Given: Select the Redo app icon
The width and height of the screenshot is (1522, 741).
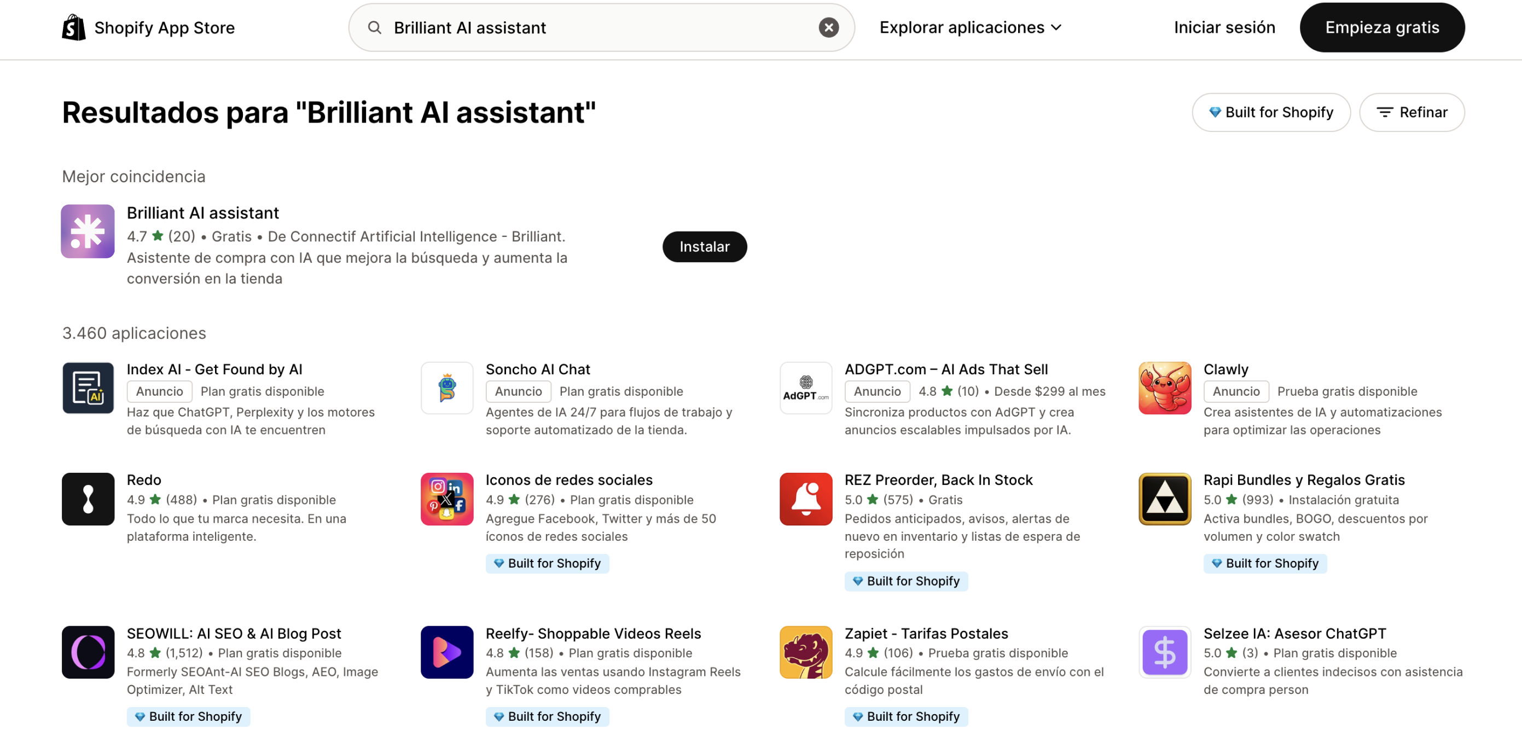Looking at the screenshot, I should (88, 499).
